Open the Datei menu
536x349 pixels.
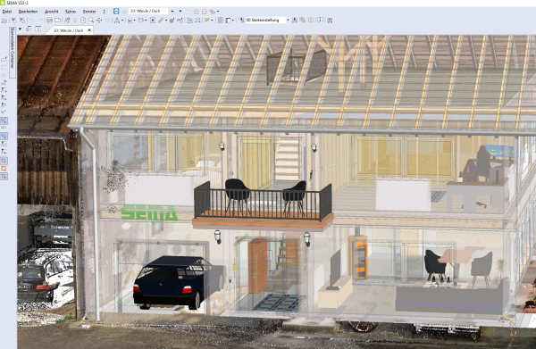[7, 12]
